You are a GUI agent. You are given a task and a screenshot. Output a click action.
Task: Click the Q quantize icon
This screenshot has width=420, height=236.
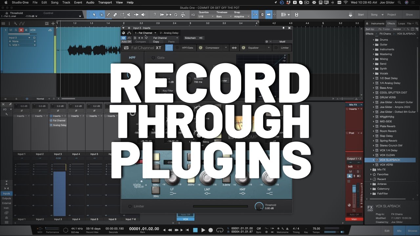tap(176, 15)
